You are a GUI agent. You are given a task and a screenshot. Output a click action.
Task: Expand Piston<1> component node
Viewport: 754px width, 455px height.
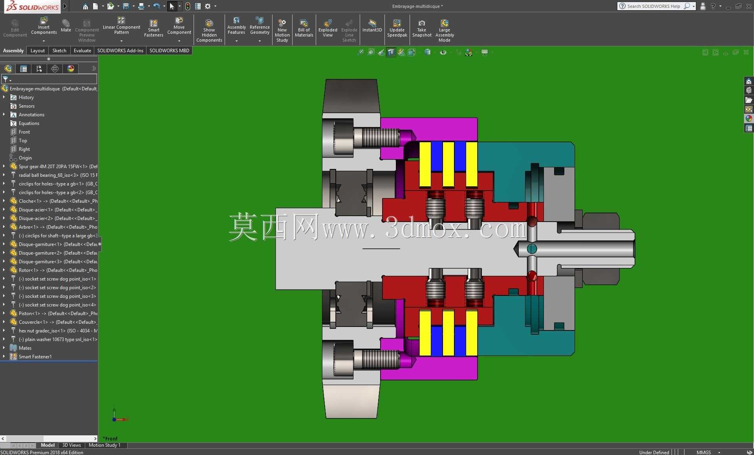point(4,314)
